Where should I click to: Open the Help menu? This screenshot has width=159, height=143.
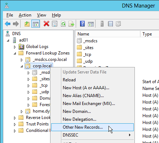(56, 15)
